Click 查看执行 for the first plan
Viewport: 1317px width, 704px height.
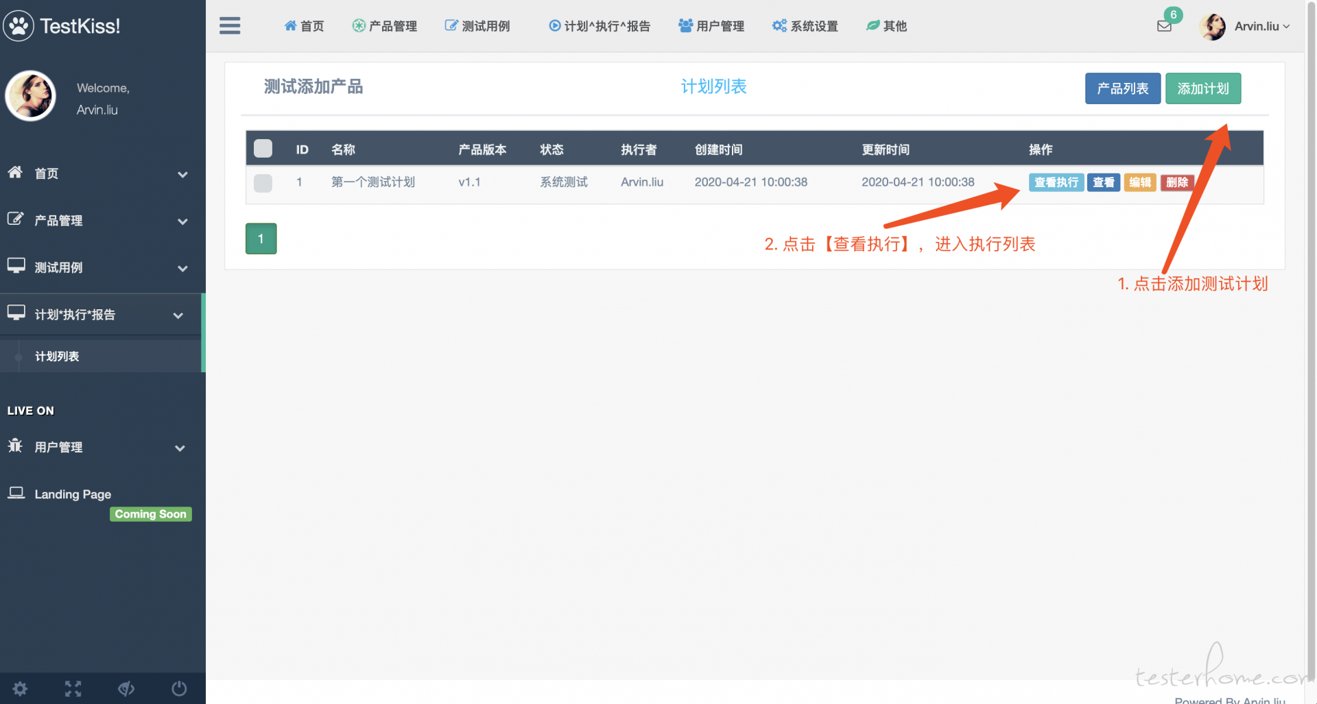(x=1056, y=182)
